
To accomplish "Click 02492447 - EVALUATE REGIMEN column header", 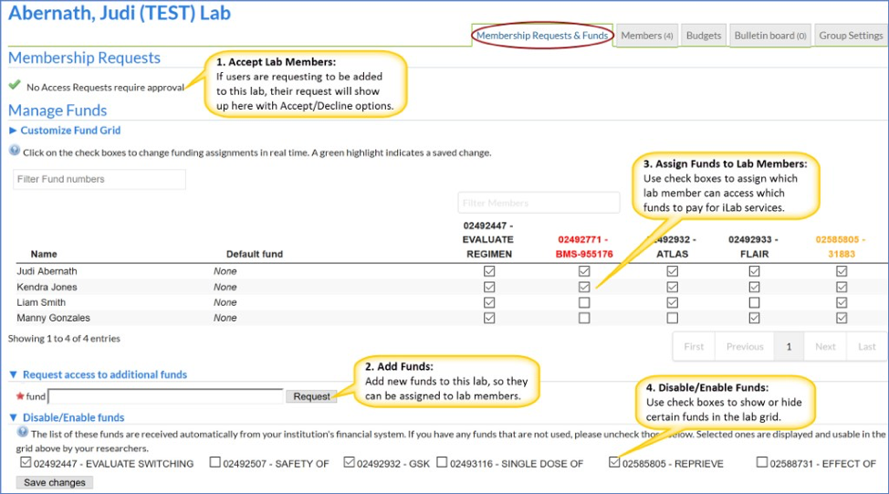I will [488, 240].
